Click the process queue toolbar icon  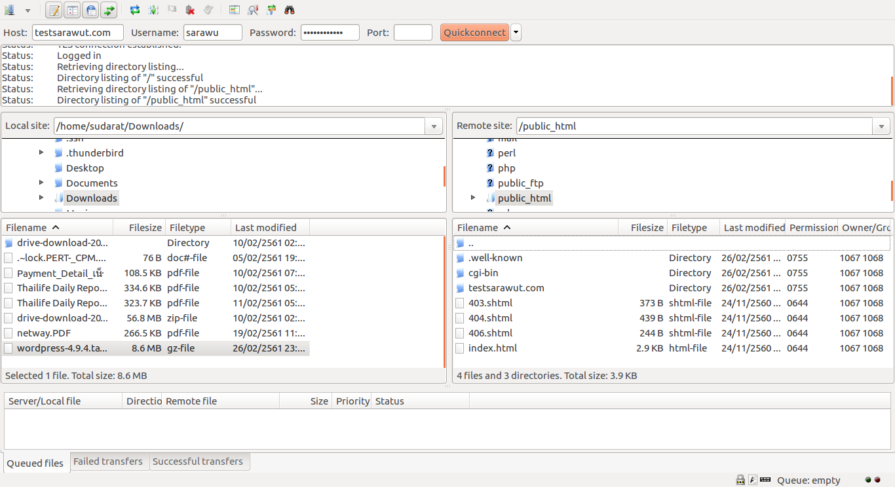click(153, 10)
